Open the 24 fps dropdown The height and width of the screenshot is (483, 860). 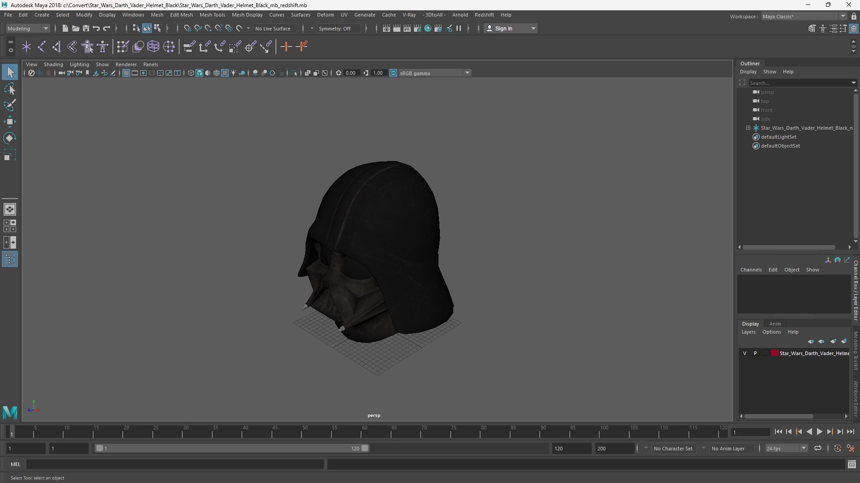[x=786, y=448]
